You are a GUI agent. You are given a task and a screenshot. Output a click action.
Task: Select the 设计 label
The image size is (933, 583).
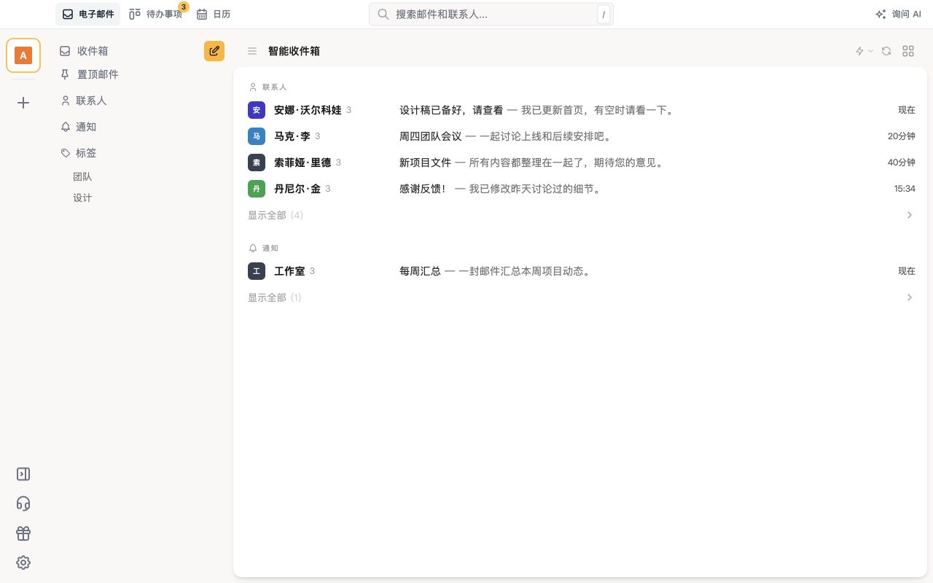(82, 197)
